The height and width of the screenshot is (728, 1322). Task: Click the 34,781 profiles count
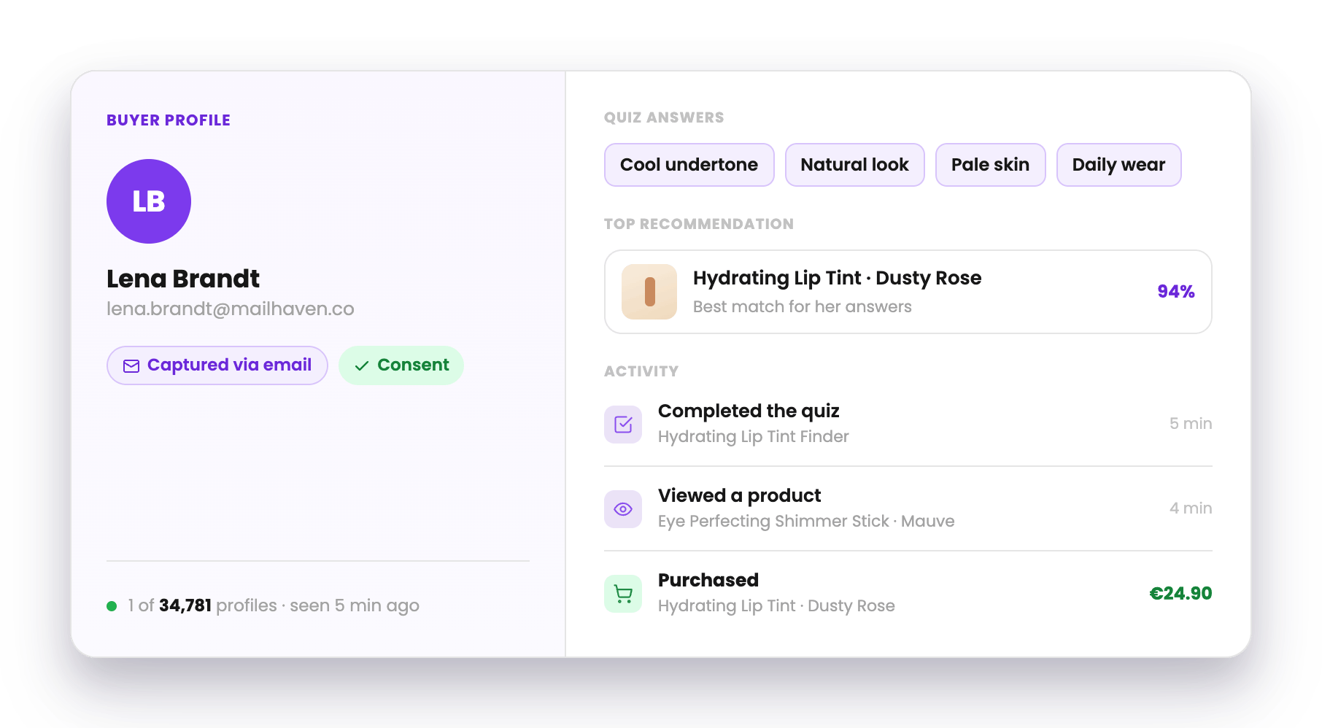tap(185, 606)
